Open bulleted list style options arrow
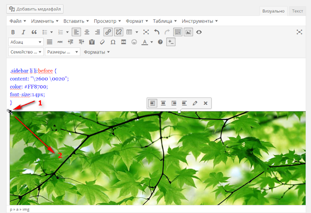 tap(51, 32)
